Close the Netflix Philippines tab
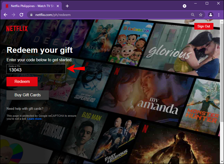 click(58, 6)
